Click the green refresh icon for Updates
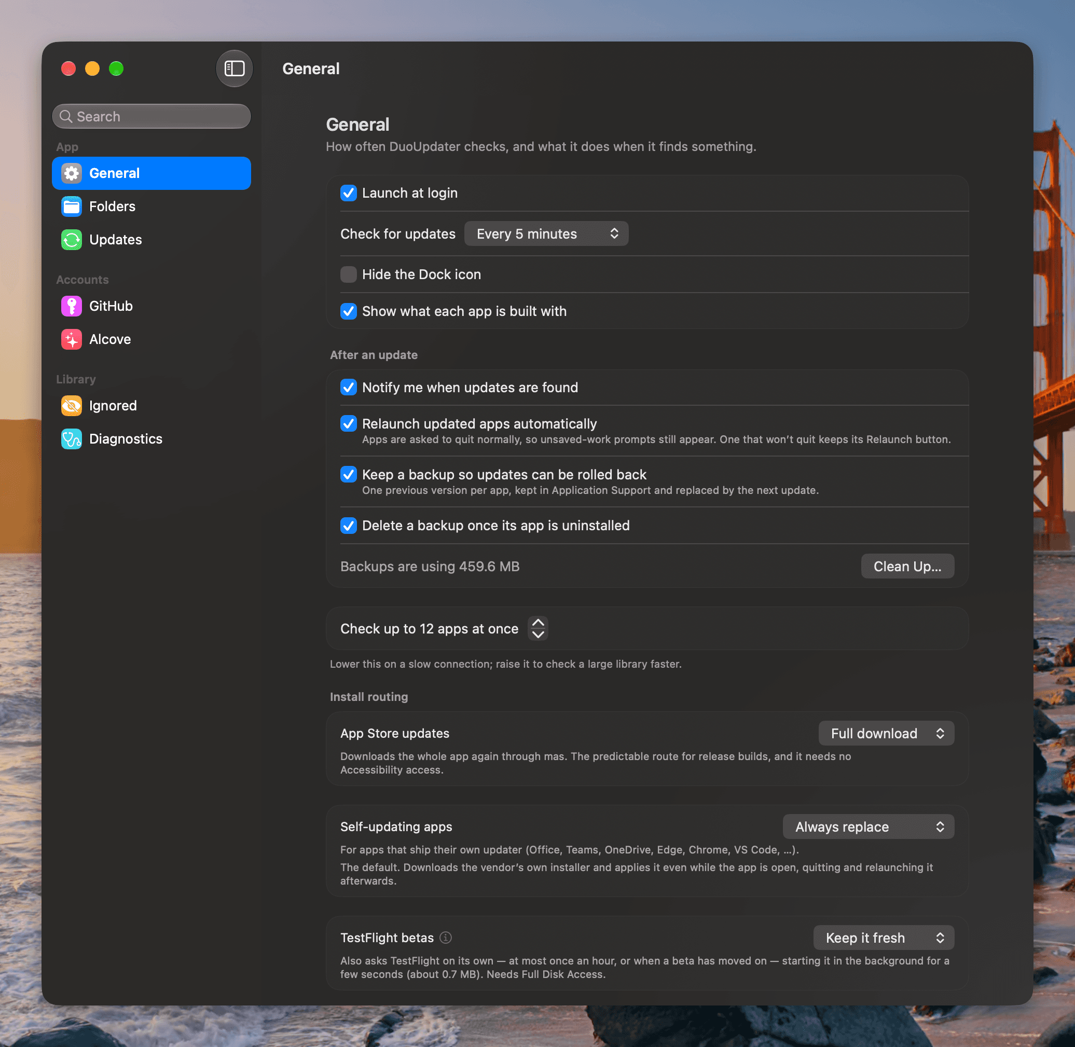The height and width of the screenshot is (1047, 1075). (72, 240)
